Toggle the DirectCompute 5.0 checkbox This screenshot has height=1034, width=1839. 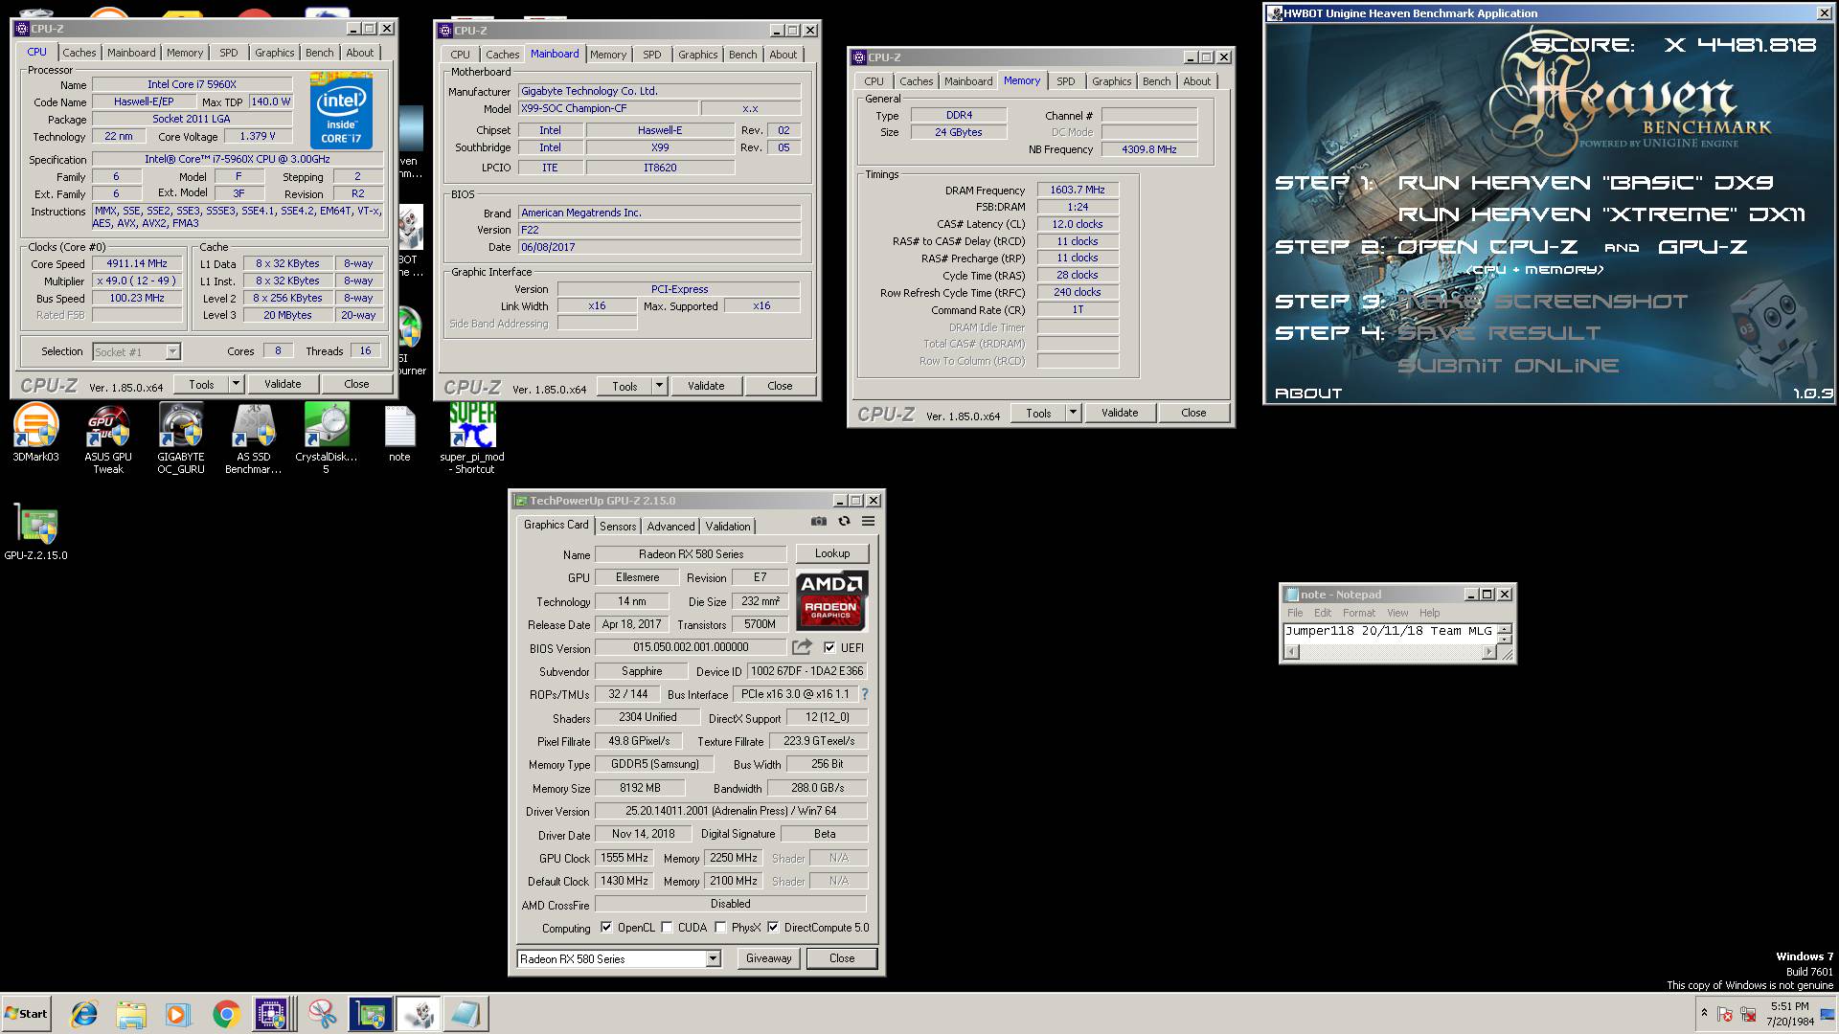773,928
